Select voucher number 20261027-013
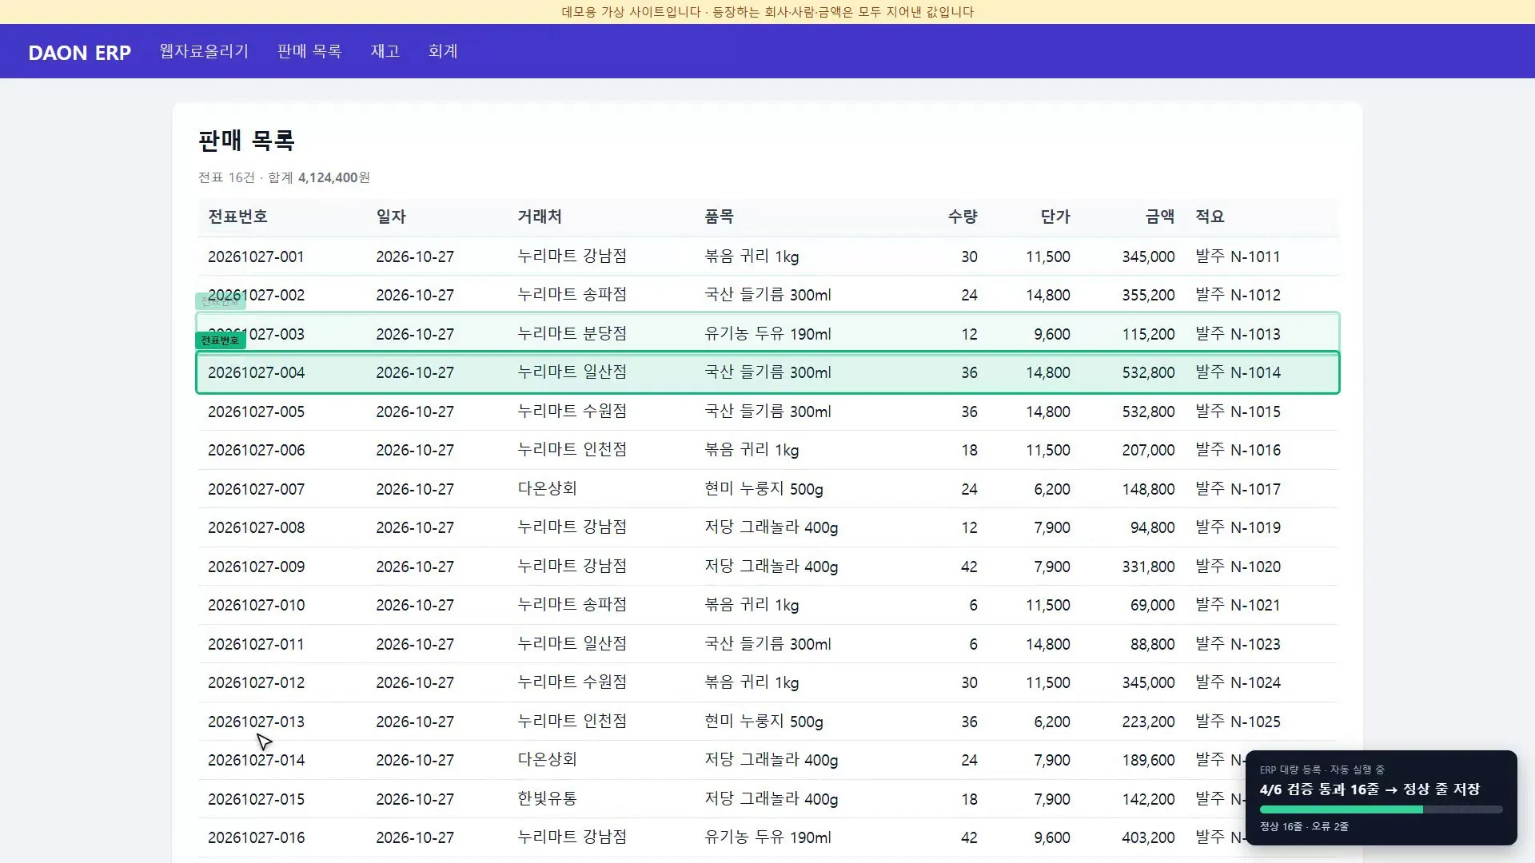The image size is (1535, 863). [256, 722]
